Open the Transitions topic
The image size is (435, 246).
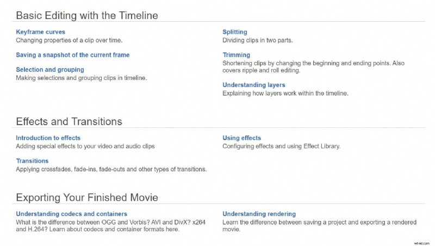(32, 161)
